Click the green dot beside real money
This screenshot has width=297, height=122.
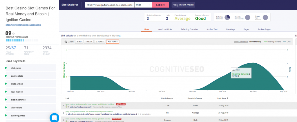click(x=6, y=92)
